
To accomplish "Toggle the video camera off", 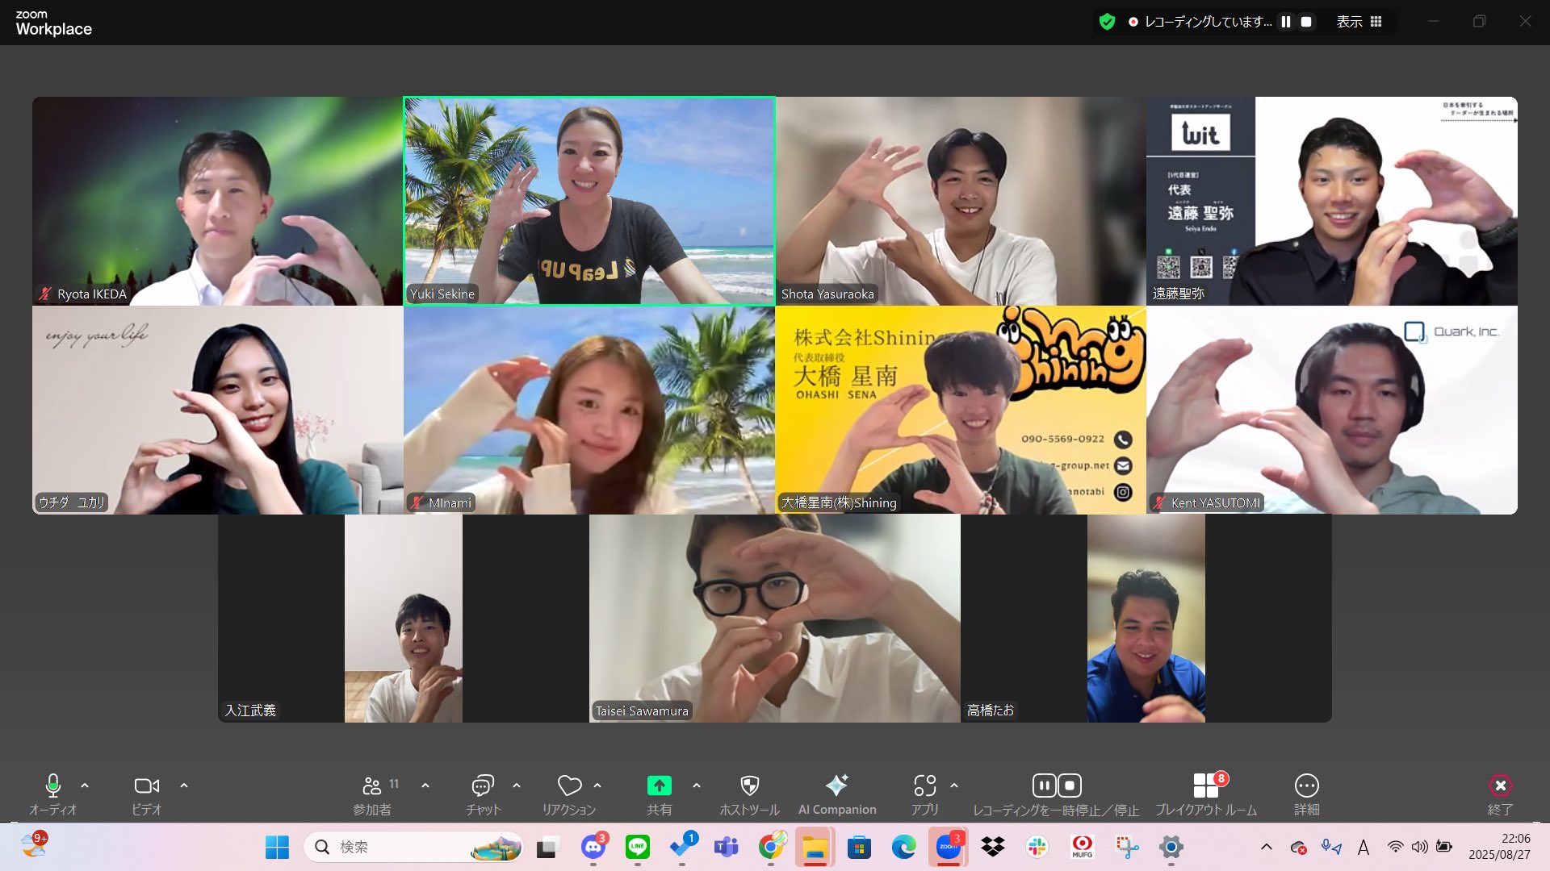I will 146,786.
